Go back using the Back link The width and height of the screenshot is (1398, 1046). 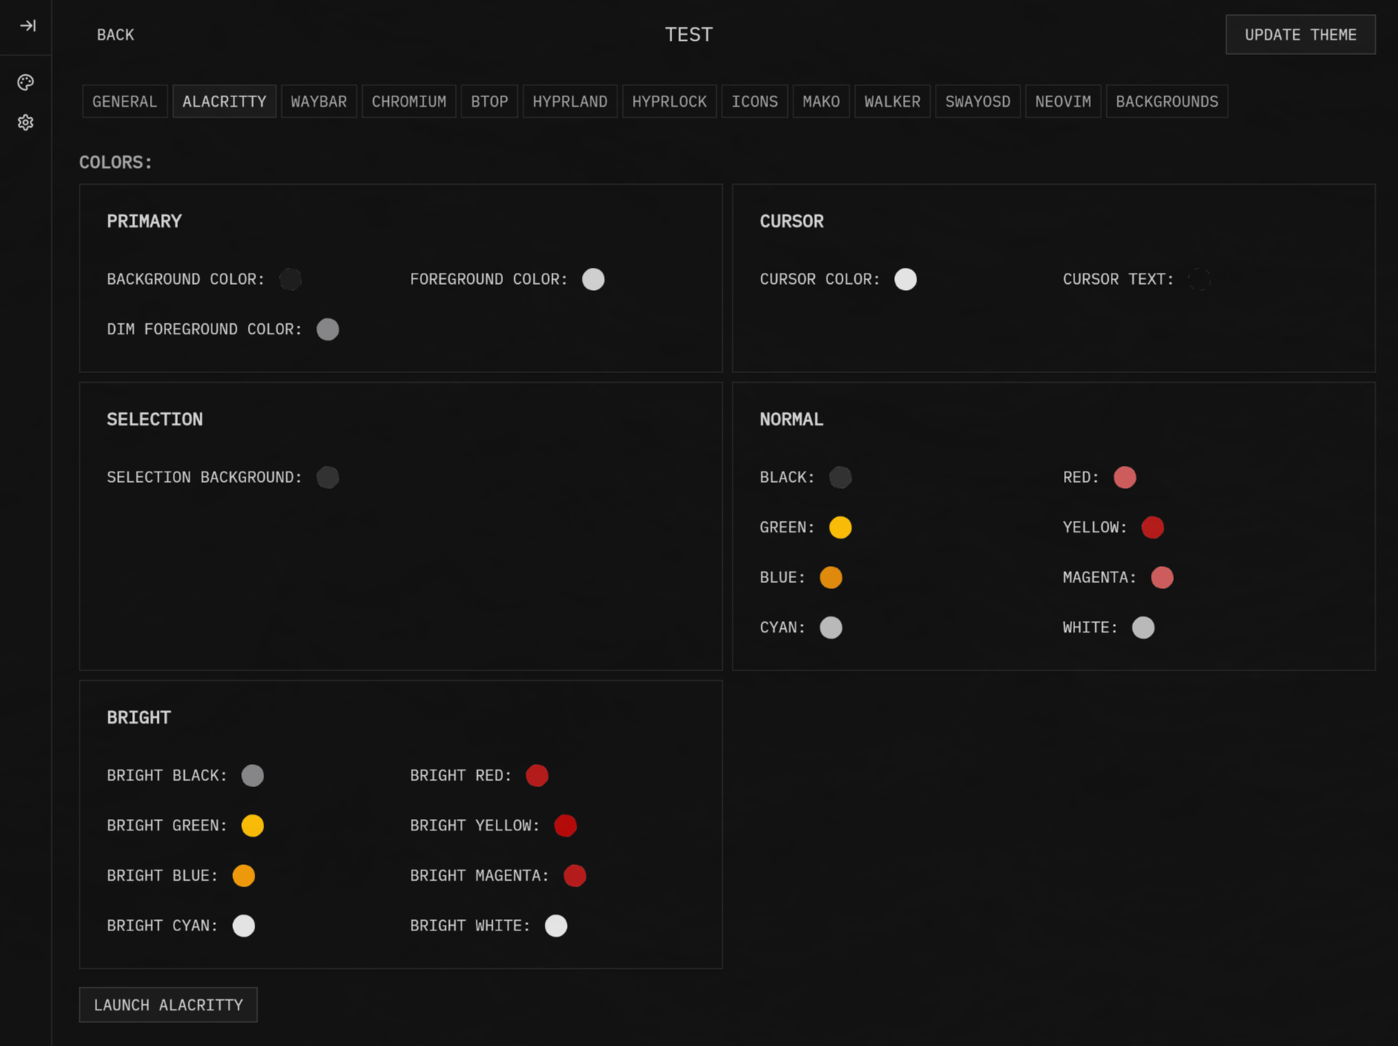[116, 35]
